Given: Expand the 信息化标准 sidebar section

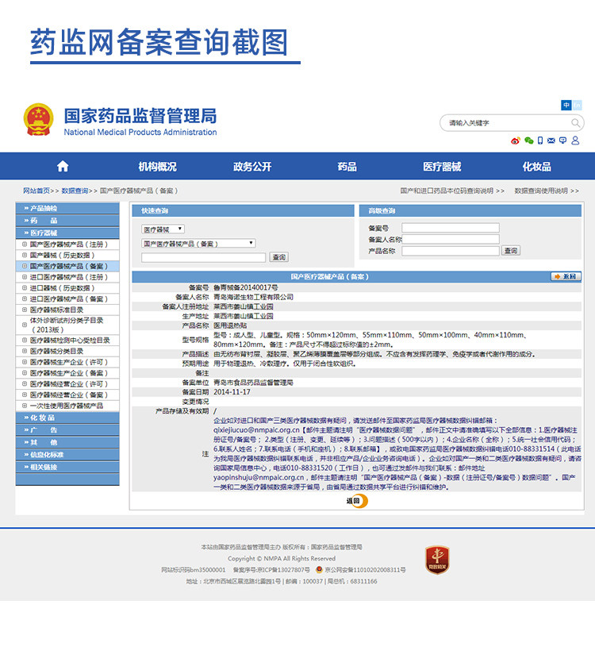Looking at the screenshot, I should [x=67, y=455].
